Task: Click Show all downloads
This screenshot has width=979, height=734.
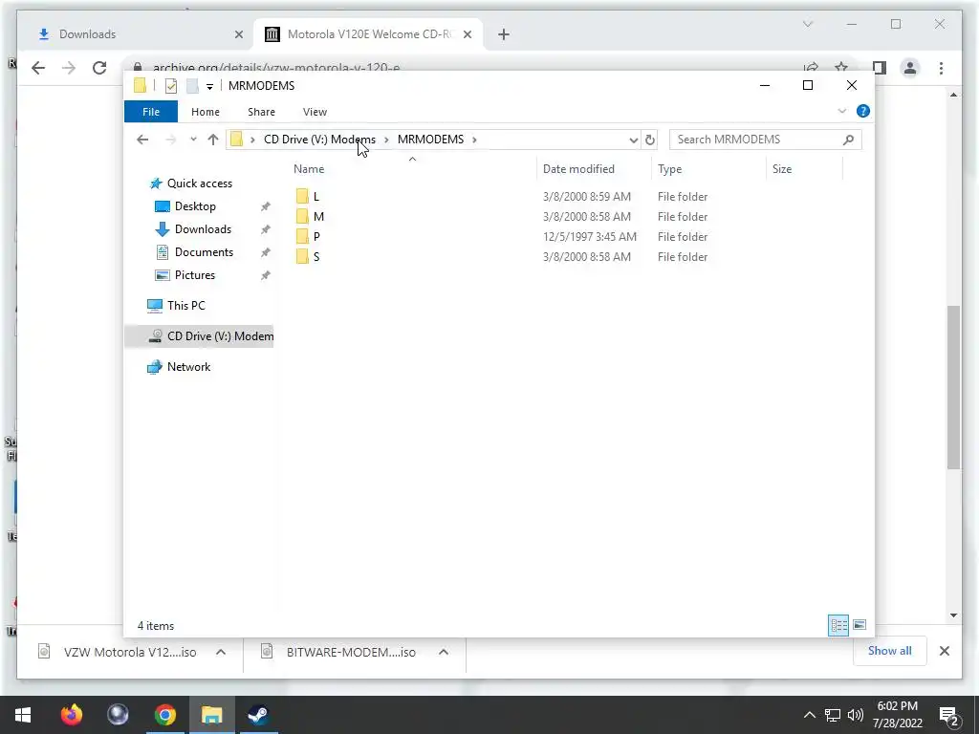Action: pos(889,651)
